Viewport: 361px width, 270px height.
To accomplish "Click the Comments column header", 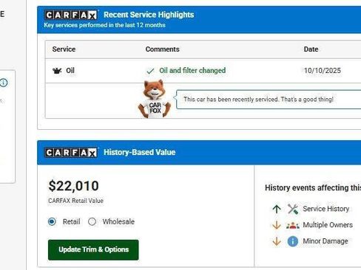I will point(162,49).
